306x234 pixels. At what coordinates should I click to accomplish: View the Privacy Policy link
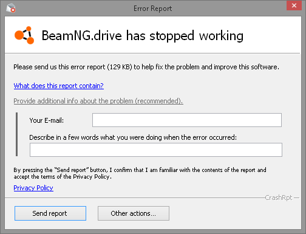click(33, 188)
